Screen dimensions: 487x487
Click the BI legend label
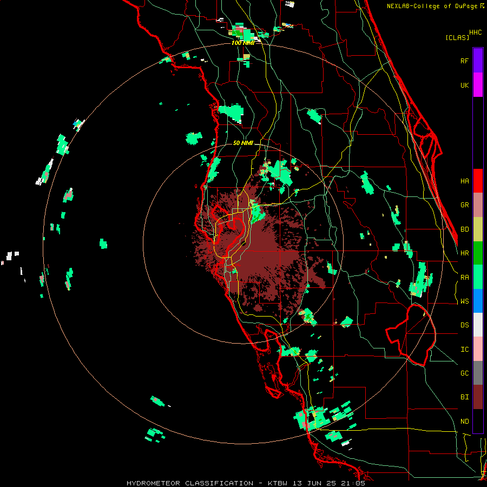[465, 397]
